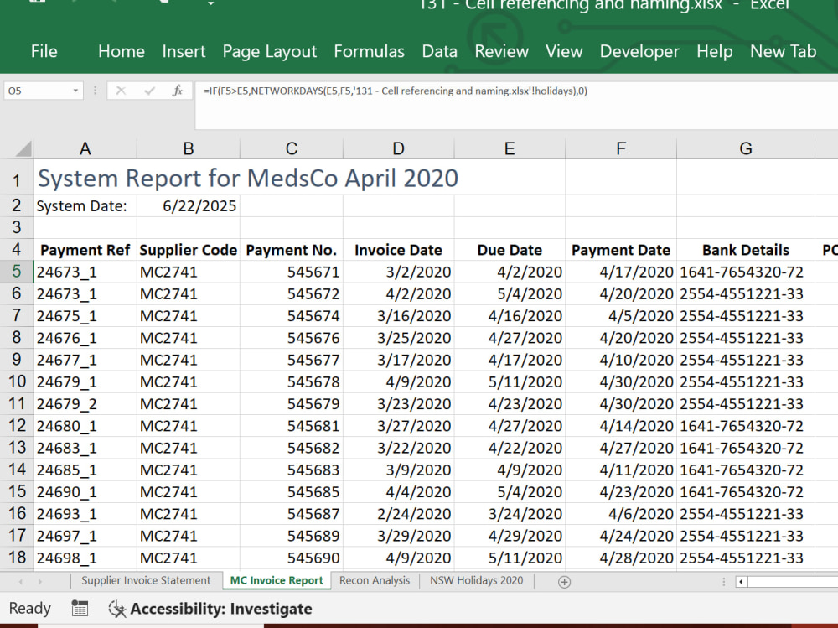Open the Help ribbon tab
The width and height of the screenshot is (838, 628).
click(715, 51)
